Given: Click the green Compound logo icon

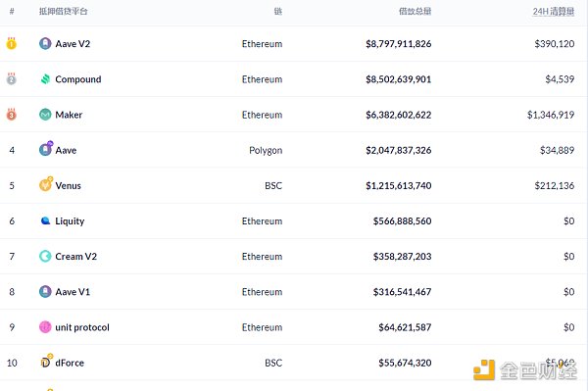Looking at the screenshot, I should click(x=45, y=79).
